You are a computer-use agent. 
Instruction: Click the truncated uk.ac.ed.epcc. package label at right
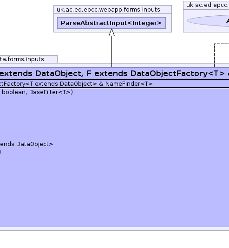[x=208, y=5]
